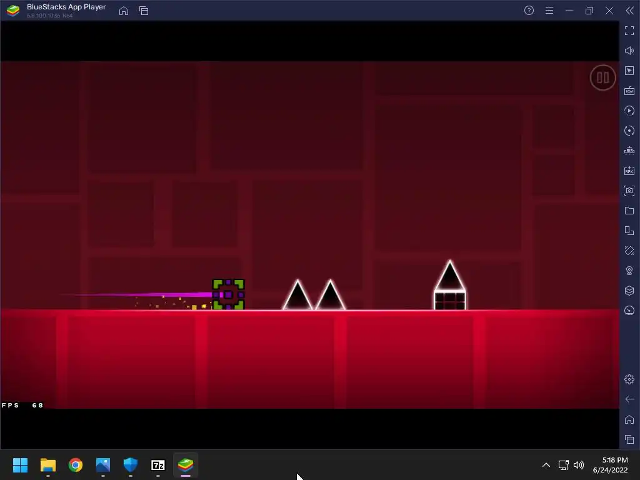Tap the green cube player character
The height and width of the screenshot is (480, 640).
pos(229,294)
